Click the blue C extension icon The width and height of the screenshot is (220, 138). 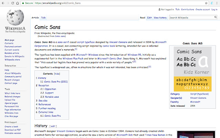point(212,3)
